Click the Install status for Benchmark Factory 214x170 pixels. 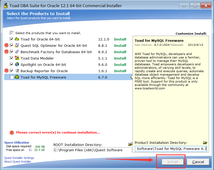(x=120, y=52)
